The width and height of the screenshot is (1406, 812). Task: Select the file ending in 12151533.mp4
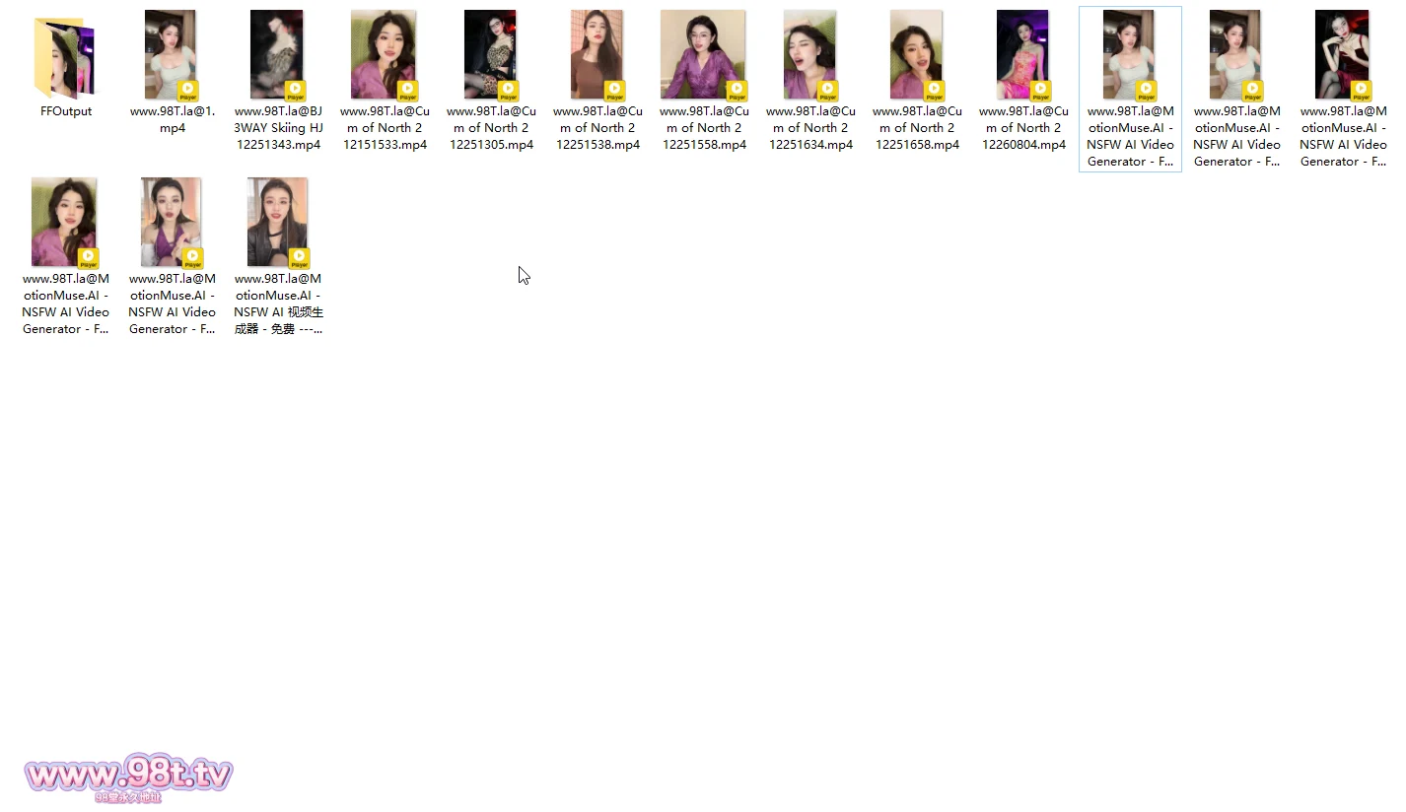pyautogui.click(x=384, y=54)
